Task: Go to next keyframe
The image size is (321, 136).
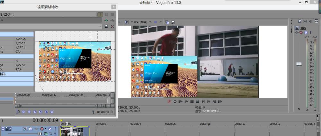Action: pyautogui.click(x=35, y=112)
